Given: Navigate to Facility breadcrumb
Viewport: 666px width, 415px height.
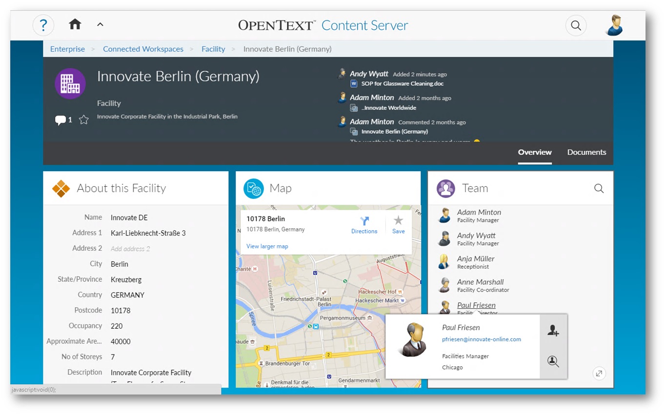Looking at the screenshot, I should point(213,49).
